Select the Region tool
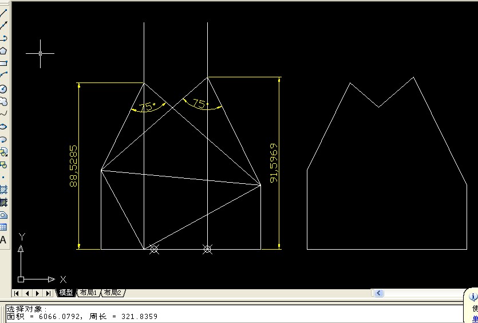Image resolution: width=478 pixels, height=323 pixels. (x=3, y=215)
